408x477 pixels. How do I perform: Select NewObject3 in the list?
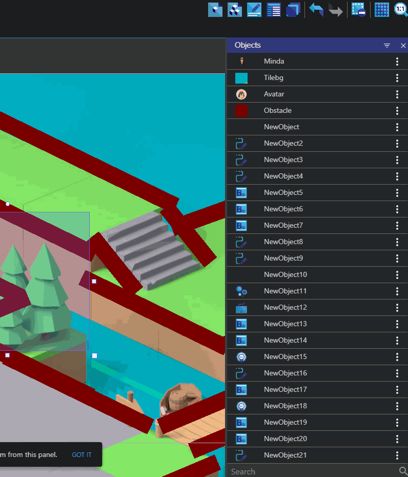(x=317, y=160)
